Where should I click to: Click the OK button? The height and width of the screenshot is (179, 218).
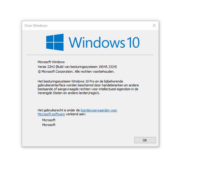tap(145, 140)
